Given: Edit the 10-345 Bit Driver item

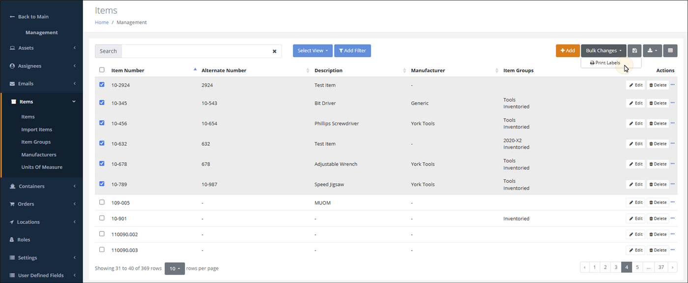Looking at the screenshot, I should click(635, 103).
